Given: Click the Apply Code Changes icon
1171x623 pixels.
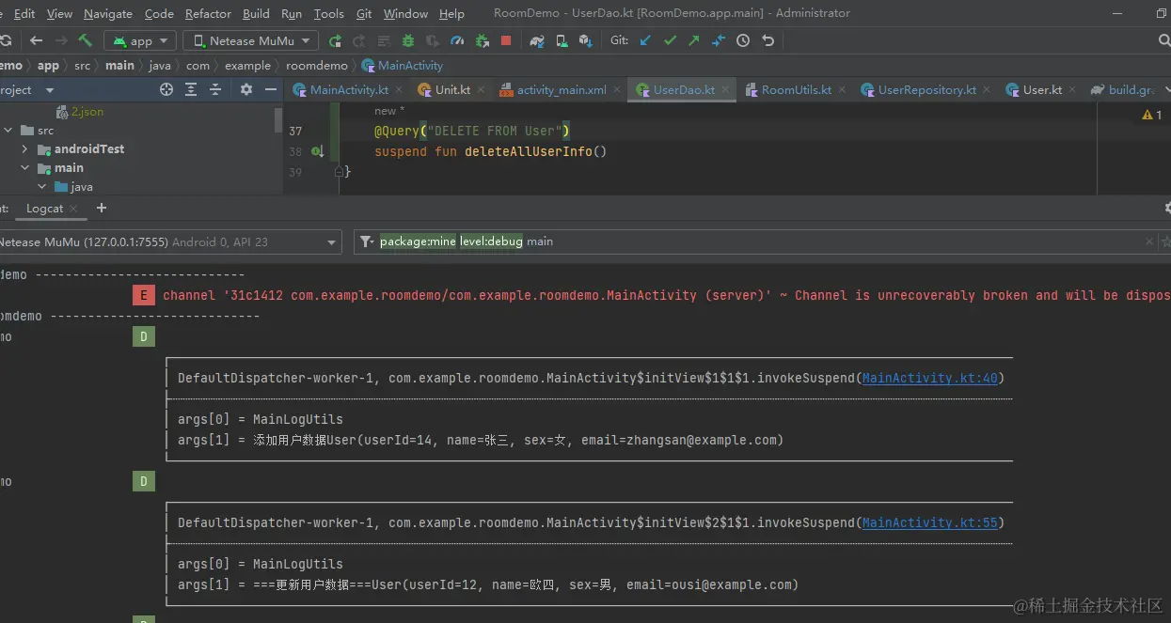Looking at the screenshot, I should [384, 40].
